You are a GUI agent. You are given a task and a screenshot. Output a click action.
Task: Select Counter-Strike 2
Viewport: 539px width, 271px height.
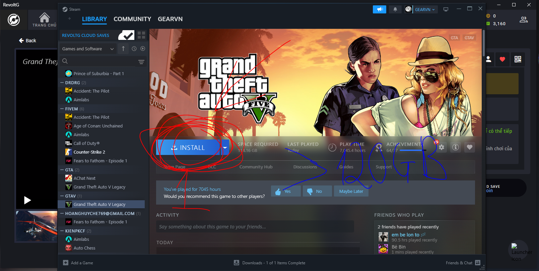pos(89,152)
